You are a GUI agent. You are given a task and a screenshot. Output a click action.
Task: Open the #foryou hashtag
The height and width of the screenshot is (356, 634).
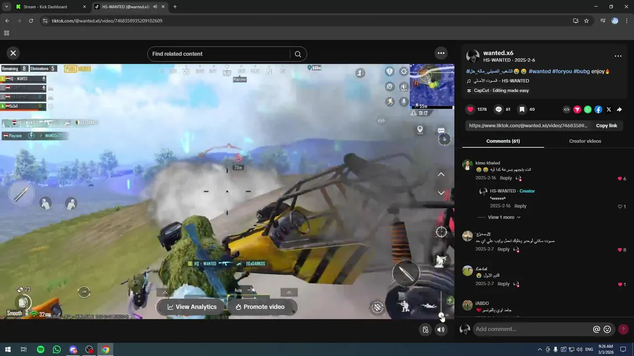562,71
